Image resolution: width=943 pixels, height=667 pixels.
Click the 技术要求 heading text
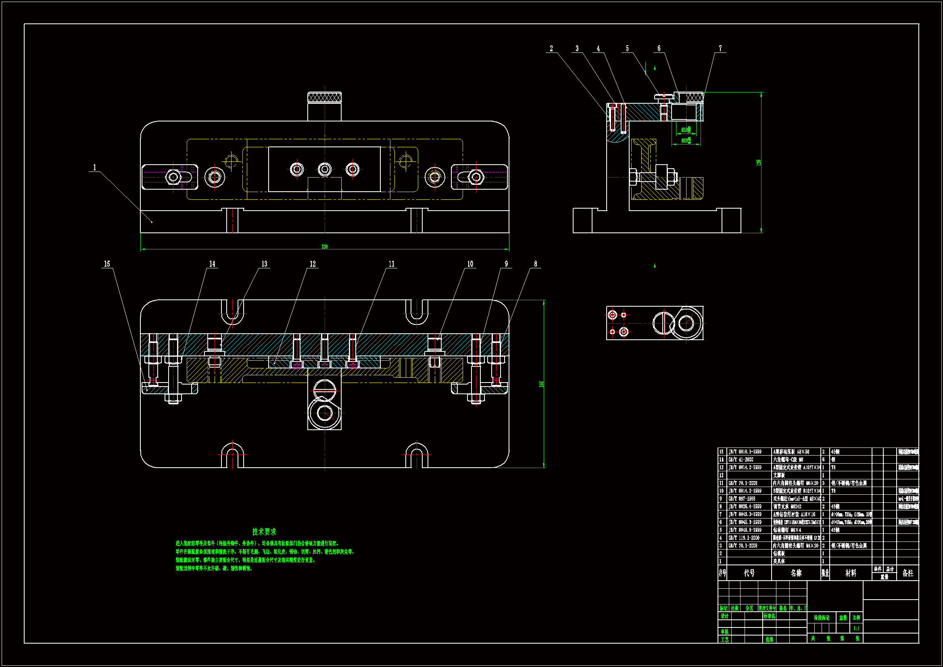coord(264,532)
